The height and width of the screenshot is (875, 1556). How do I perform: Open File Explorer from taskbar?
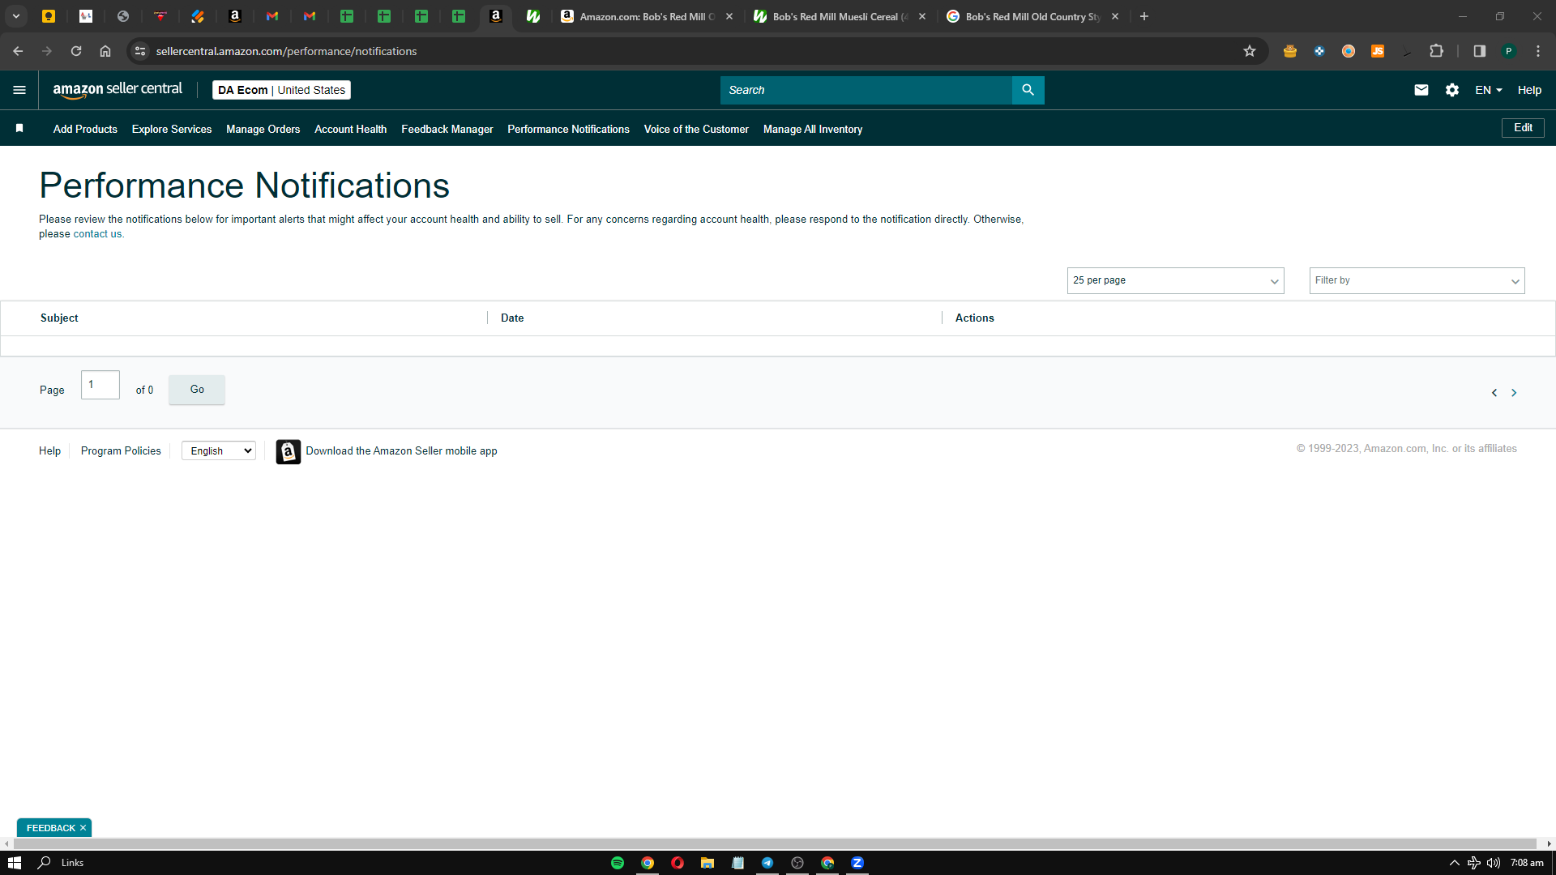click(707, 863)
